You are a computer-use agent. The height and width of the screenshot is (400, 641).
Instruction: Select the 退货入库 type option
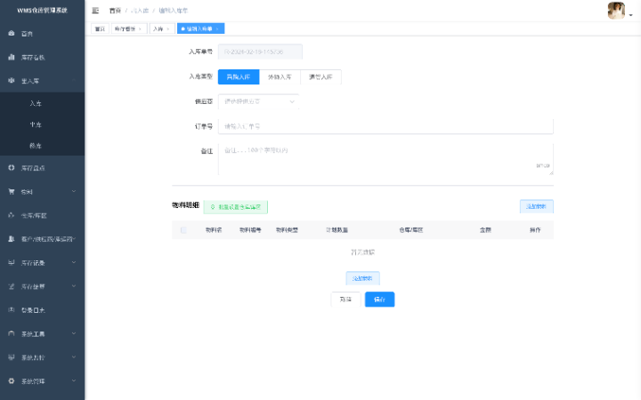coord(320,76)
